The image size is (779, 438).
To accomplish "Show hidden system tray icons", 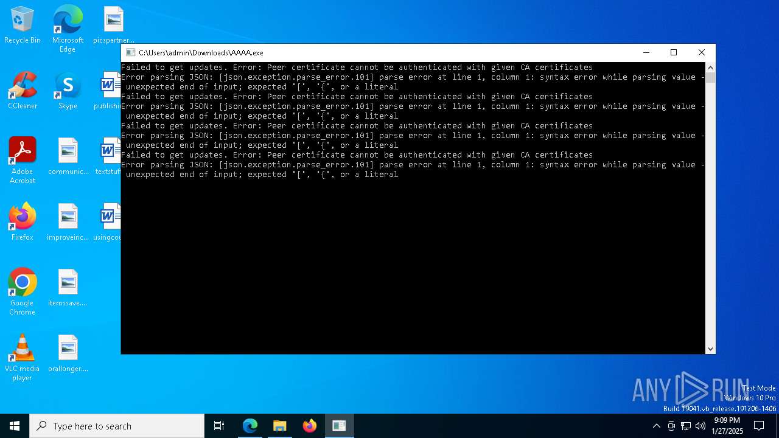I will coord(656,426).
